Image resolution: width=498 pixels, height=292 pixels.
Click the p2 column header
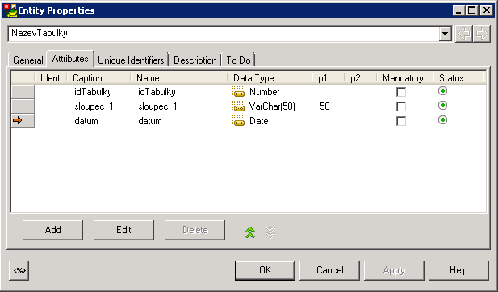(361, 78)
